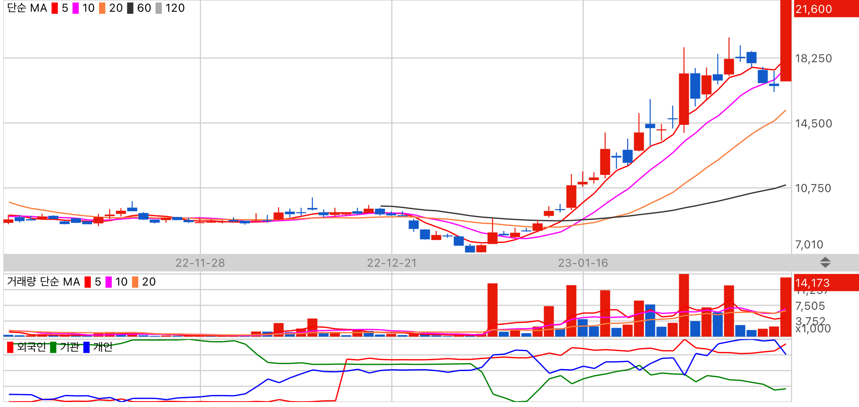Image resolution: width=859 pixels, height=407 pixels.
Task: Click the up/down chart resize arrows icon
Action: pos(825,263)
